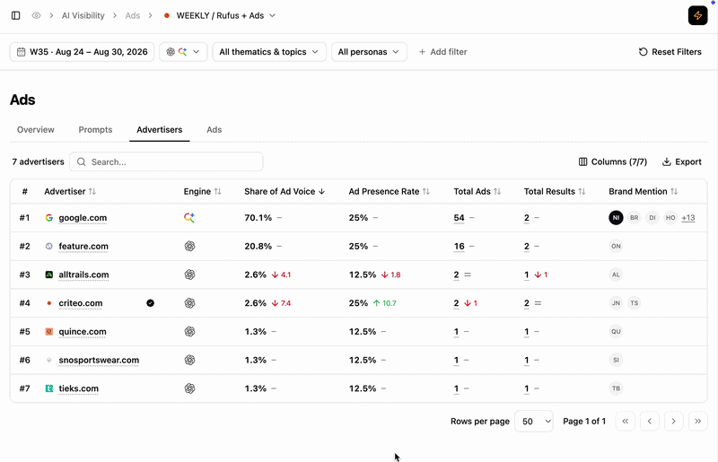Click the ON brand badge for feature.com
The height and width of the screenshot is (462, 718).
click(616, 247)
